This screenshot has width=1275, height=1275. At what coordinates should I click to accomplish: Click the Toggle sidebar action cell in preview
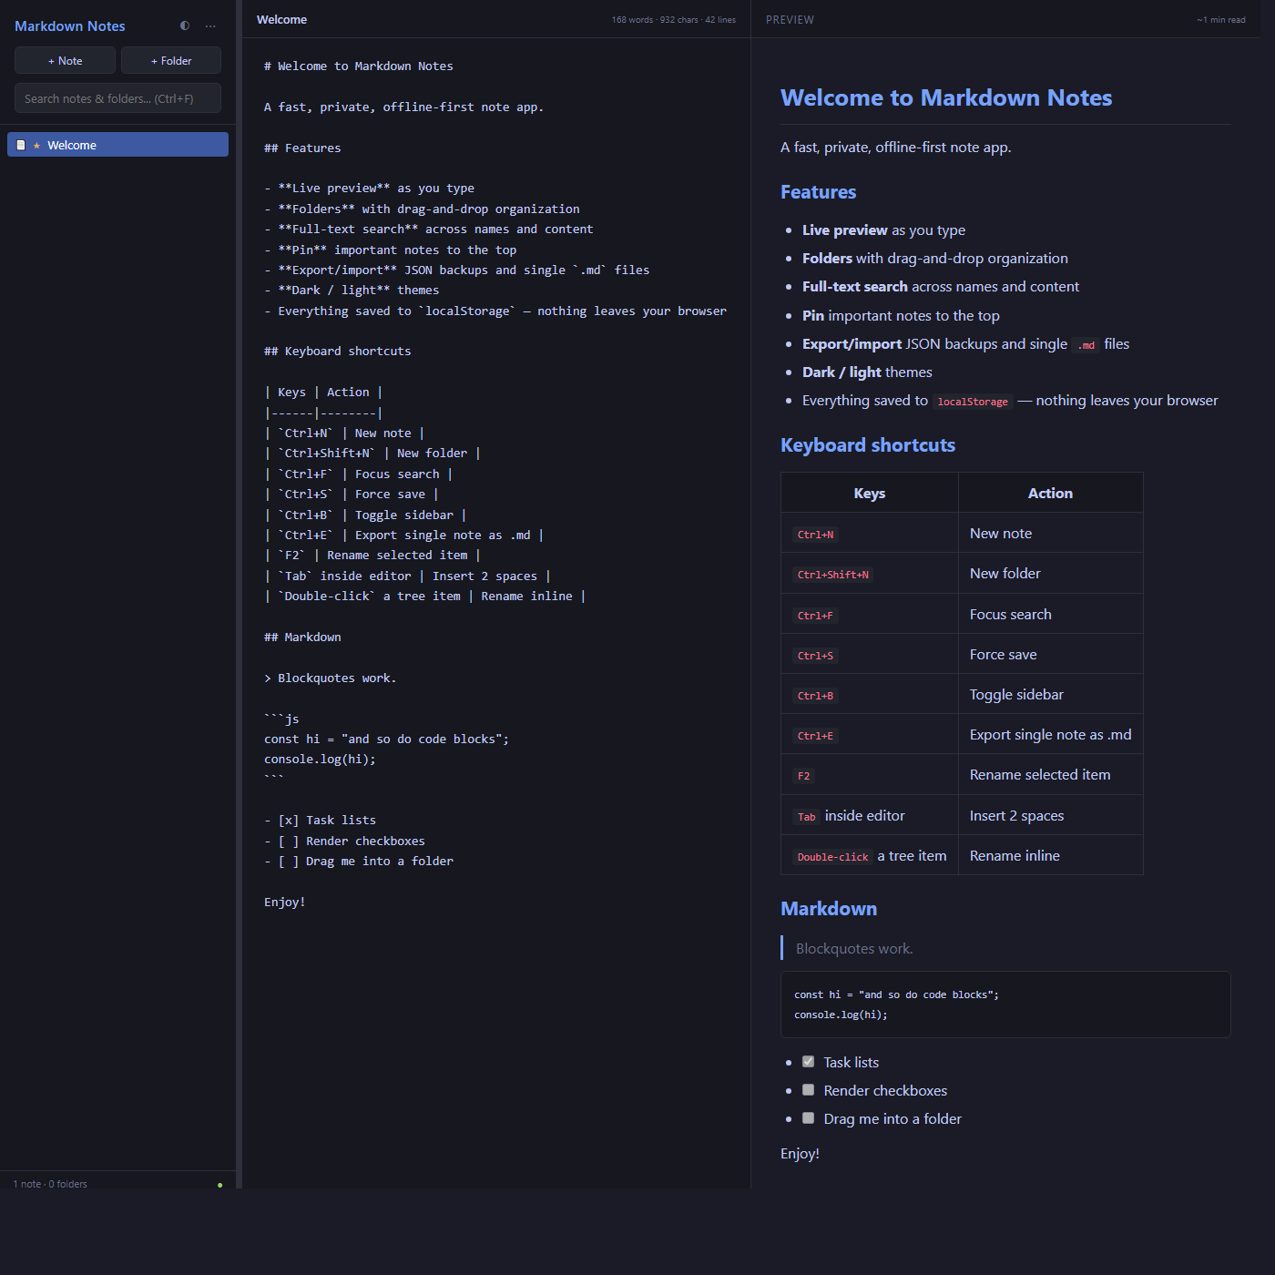pyautogui.click(x=1050, y=694)
